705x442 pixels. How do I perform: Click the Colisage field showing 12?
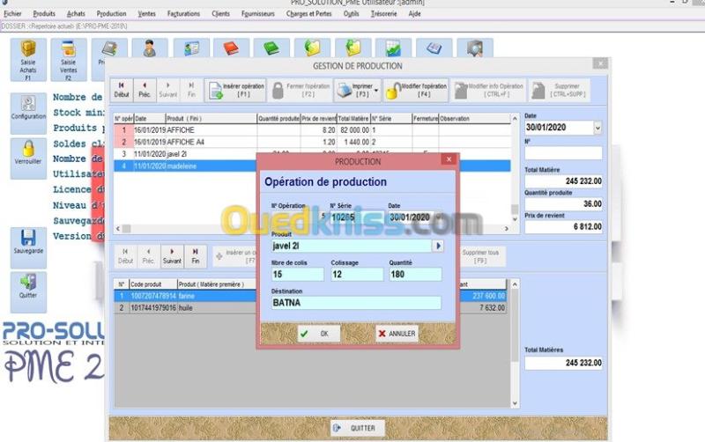(357, 275)
